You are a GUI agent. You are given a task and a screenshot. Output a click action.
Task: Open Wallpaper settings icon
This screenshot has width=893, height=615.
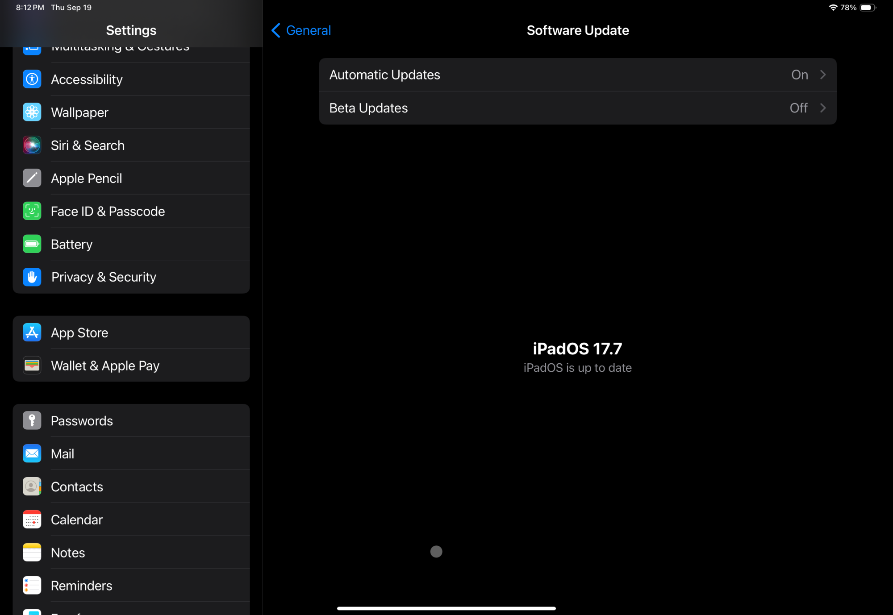32,112
